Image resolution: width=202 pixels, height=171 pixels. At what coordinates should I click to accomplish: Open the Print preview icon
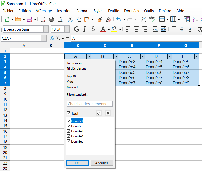(x=60, y=19)
